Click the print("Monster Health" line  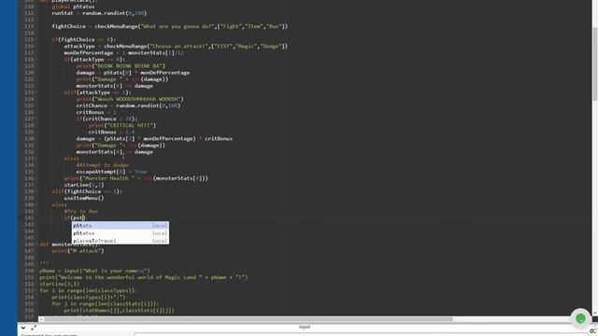click(136, 178)
